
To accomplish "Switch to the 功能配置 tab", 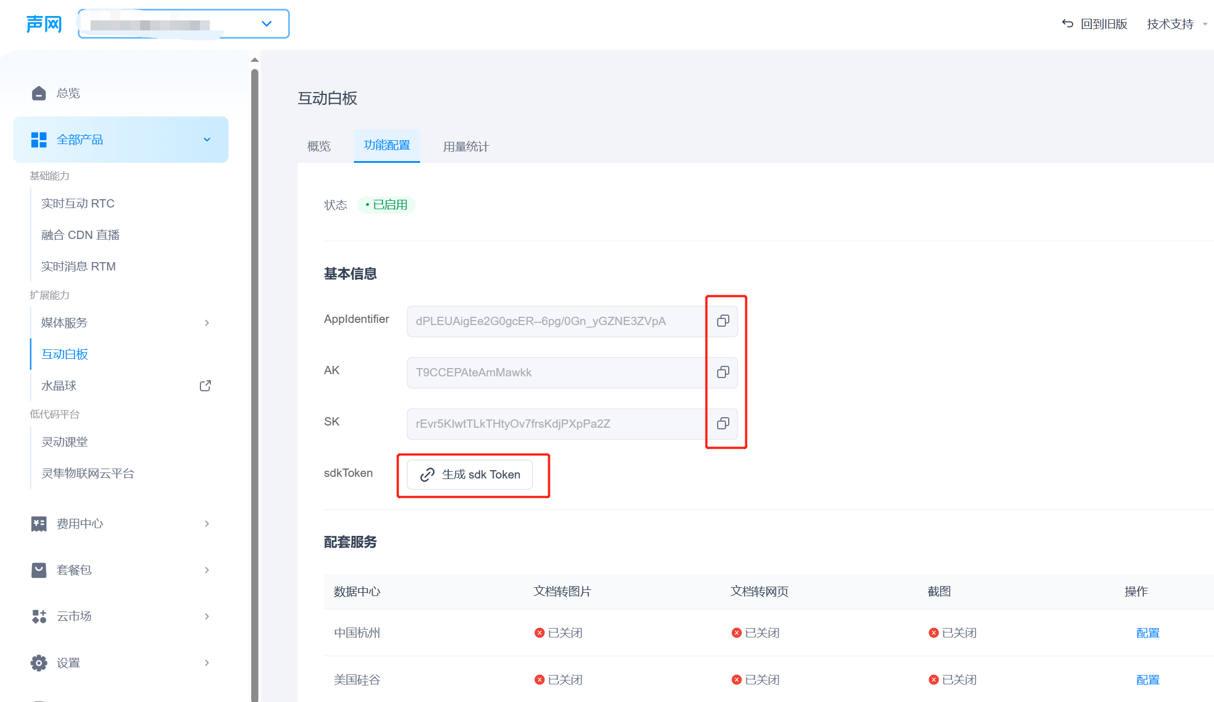I will pos(387,145).
